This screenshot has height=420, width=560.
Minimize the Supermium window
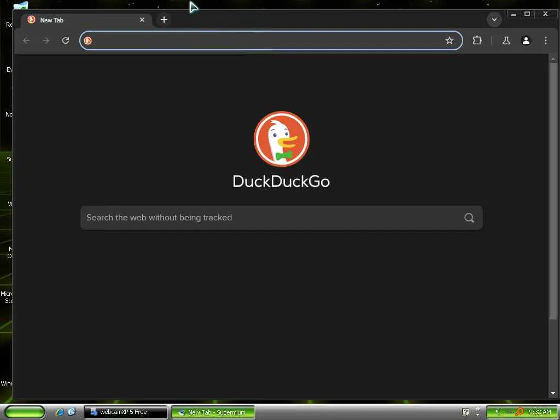[x=513, y=14]
